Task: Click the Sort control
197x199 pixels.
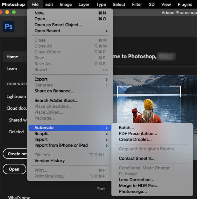Action: 101,189
